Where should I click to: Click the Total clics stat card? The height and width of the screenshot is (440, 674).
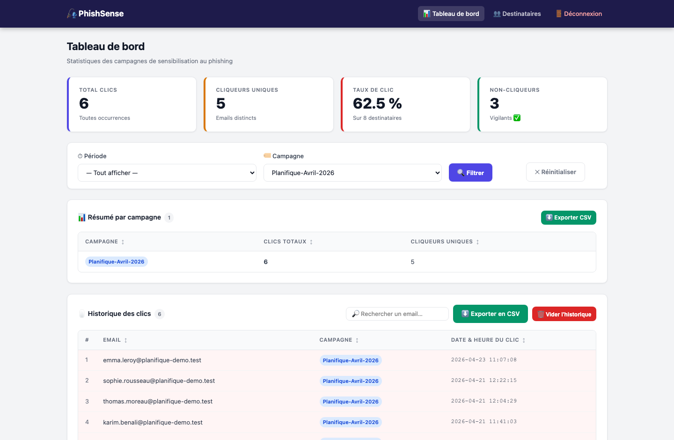click(x=132, y=104)
